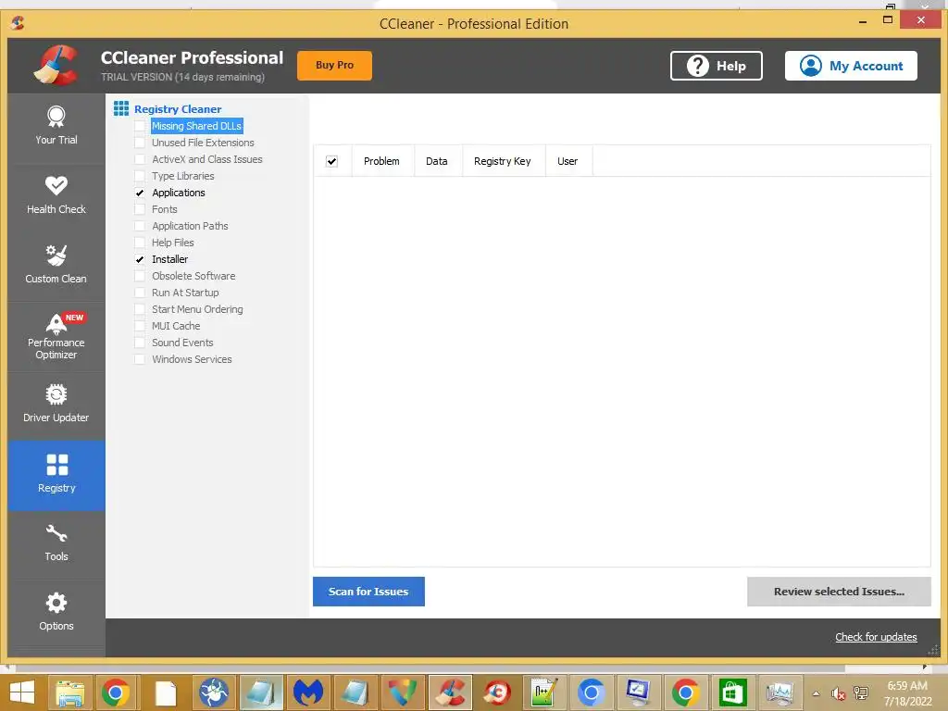Show hidden tray icons arrow
Viewport: 948px width, 711px height.
point(817,693)
